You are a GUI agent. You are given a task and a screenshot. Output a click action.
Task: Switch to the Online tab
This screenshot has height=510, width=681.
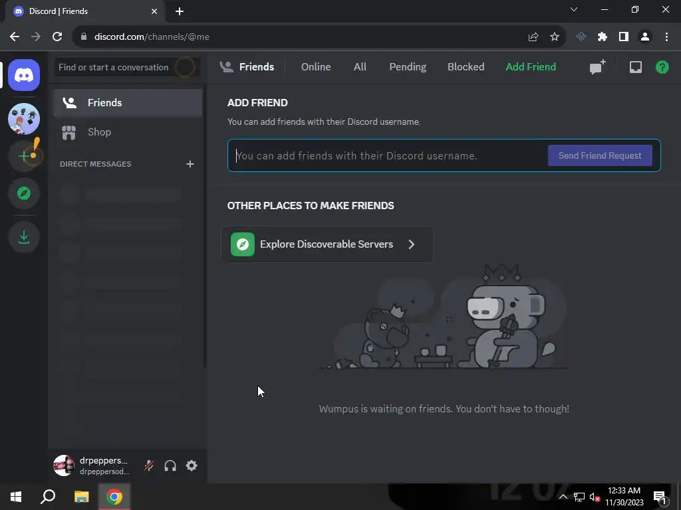tap(316, 67)
